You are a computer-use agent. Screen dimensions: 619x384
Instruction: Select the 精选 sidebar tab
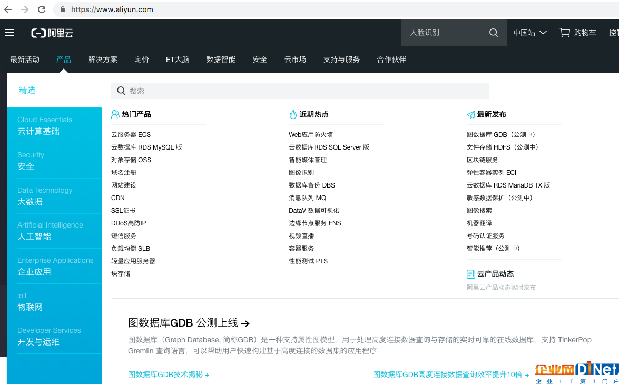27,91
